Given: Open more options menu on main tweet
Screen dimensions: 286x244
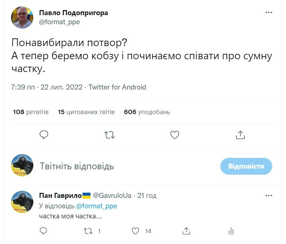Looking at the screenshot, I should tap(269, 13).
